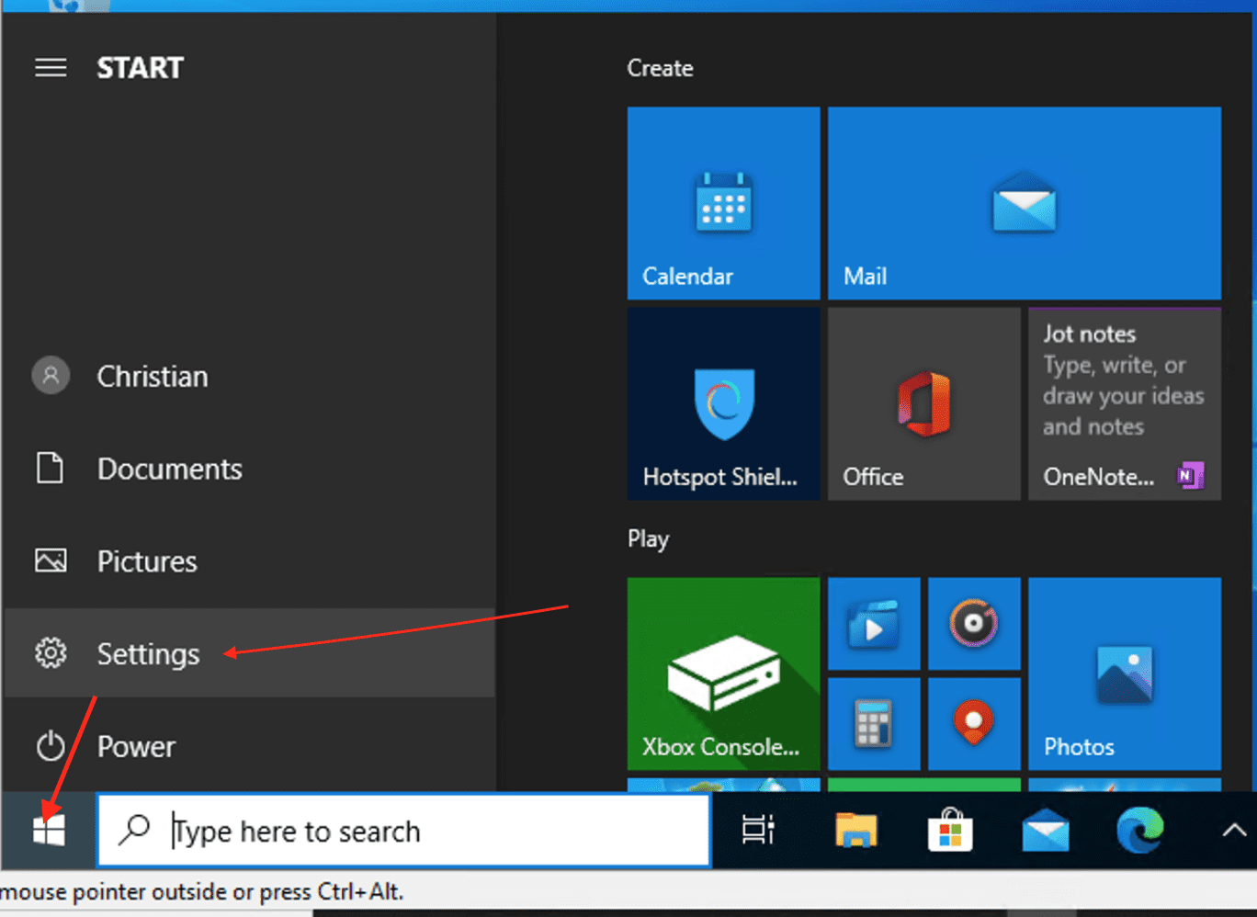Select Settings in the Start menu
This screenshot has width=1257, height=917.
(x=147, y=653)
